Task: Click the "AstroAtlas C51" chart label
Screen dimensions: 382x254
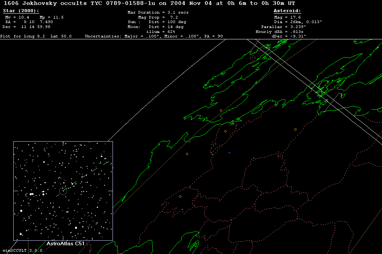Action: [65, 244]
